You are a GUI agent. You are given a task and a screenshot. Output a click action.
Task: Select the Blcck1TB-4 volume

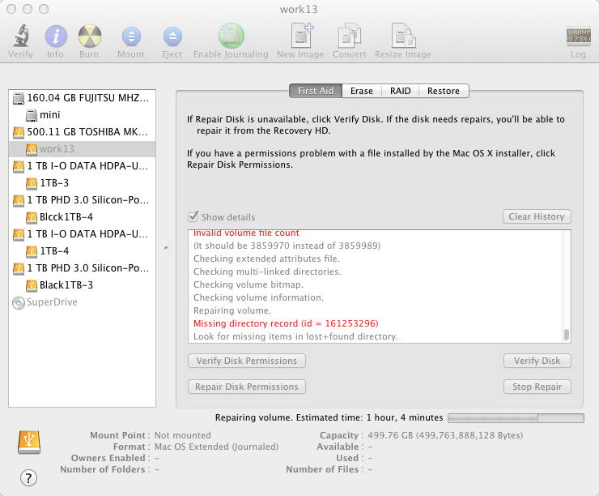click(82, 217)
